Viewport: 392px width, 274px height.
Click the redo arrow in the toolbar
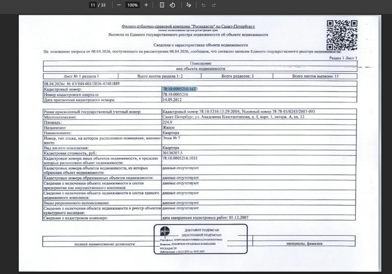213,5
